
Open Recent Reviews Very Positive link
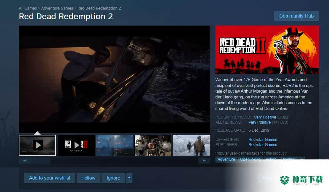265,117
